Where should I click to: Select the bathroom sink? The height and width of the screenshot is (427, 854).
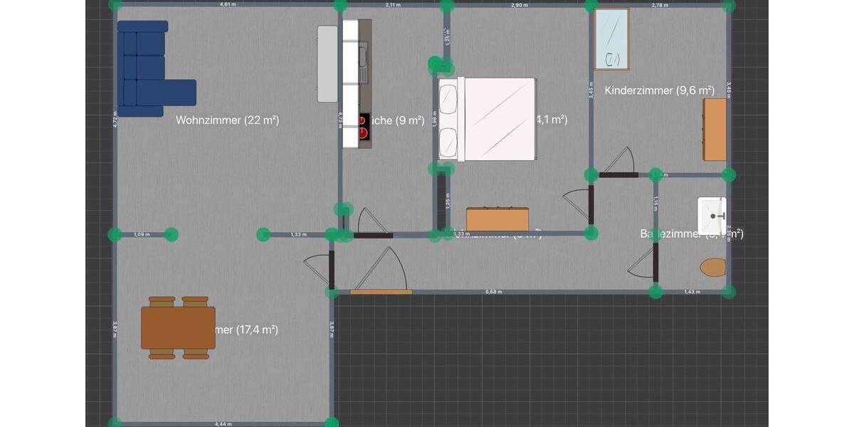pos(712,215)
